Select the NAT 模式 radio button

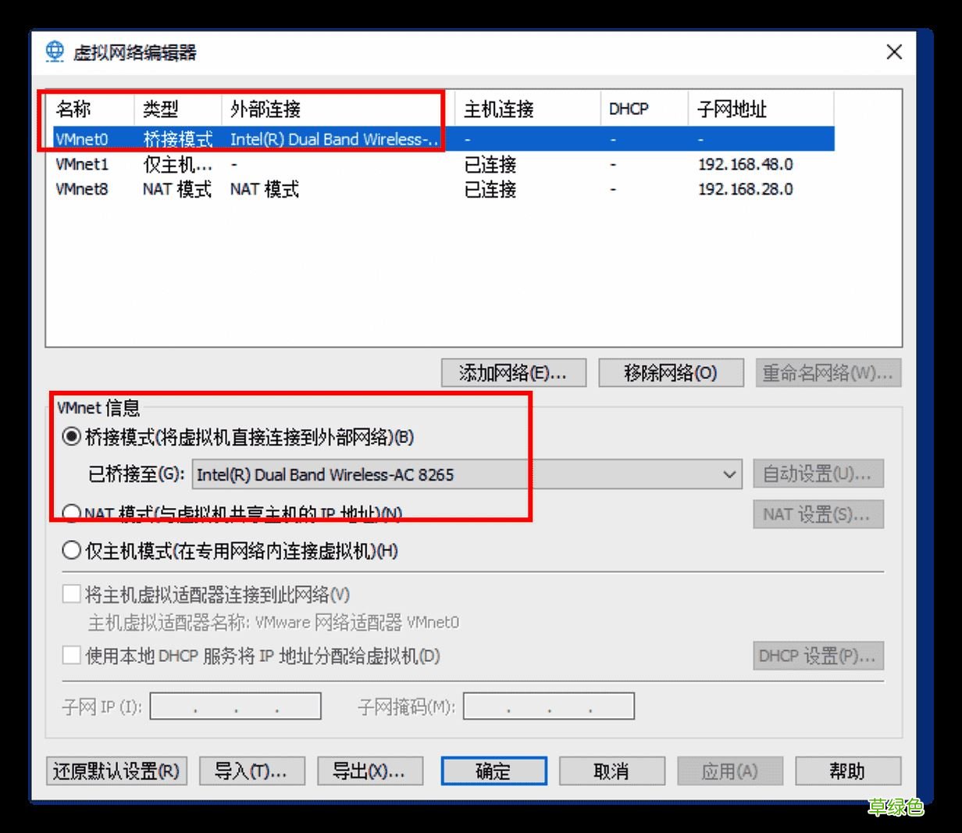(x=71, y=513)
